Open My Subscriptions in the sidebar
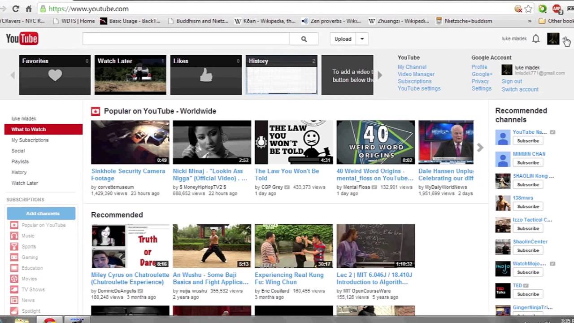This screenshot has height=323, width=574. [x=30, y=140]
